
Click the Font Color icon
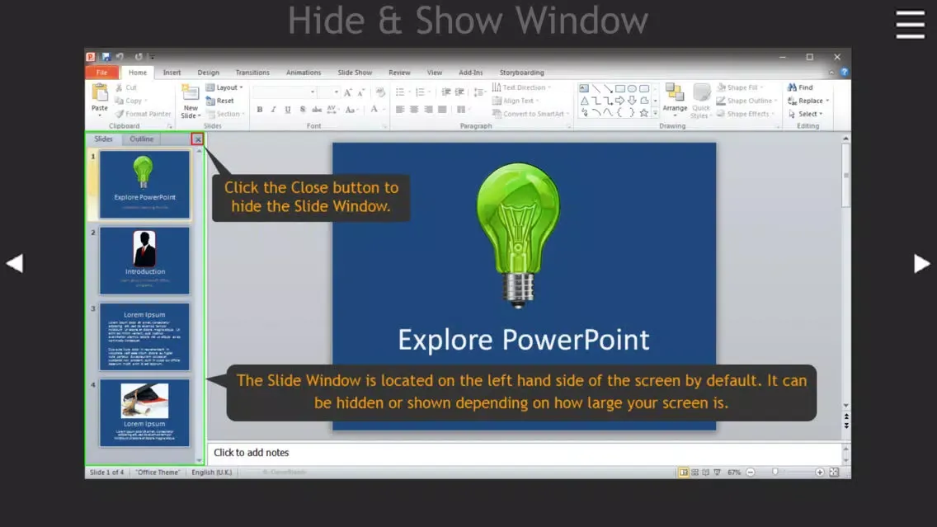click(x=374, y=110)
